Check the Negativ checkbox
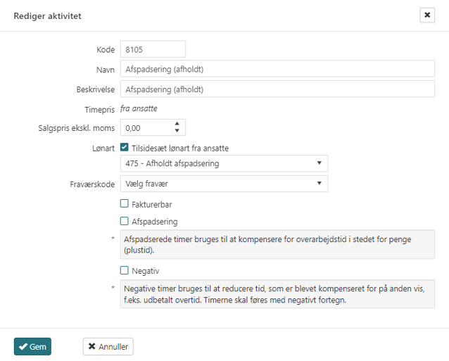The image size is (449, 361). pos(125,270)
